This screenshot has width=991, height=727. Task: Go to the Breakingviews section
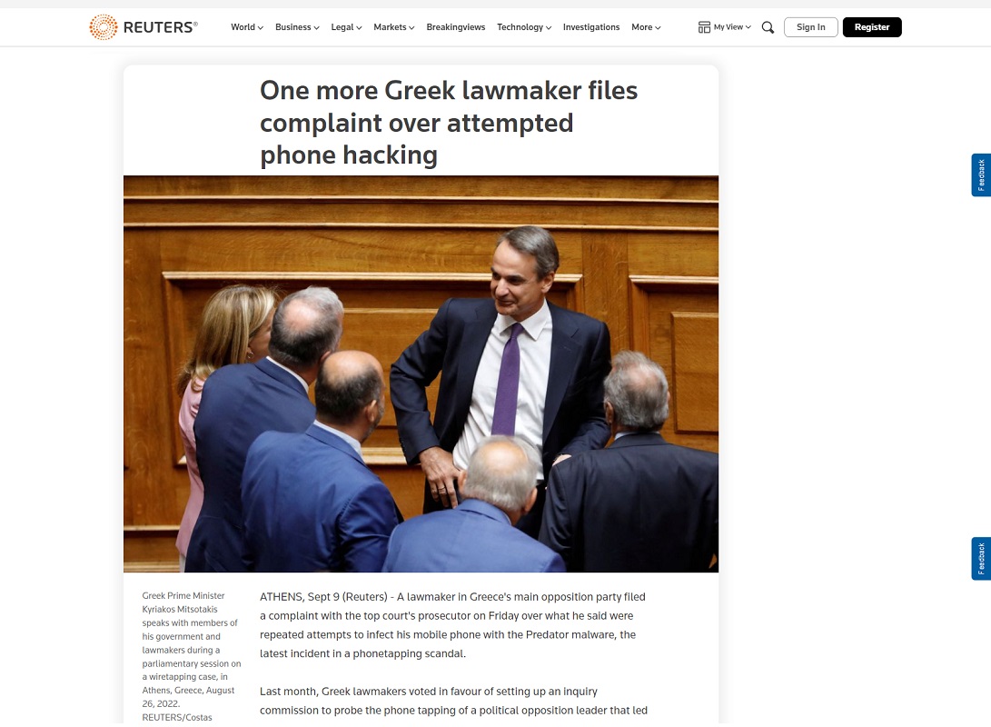coord(456,27)
